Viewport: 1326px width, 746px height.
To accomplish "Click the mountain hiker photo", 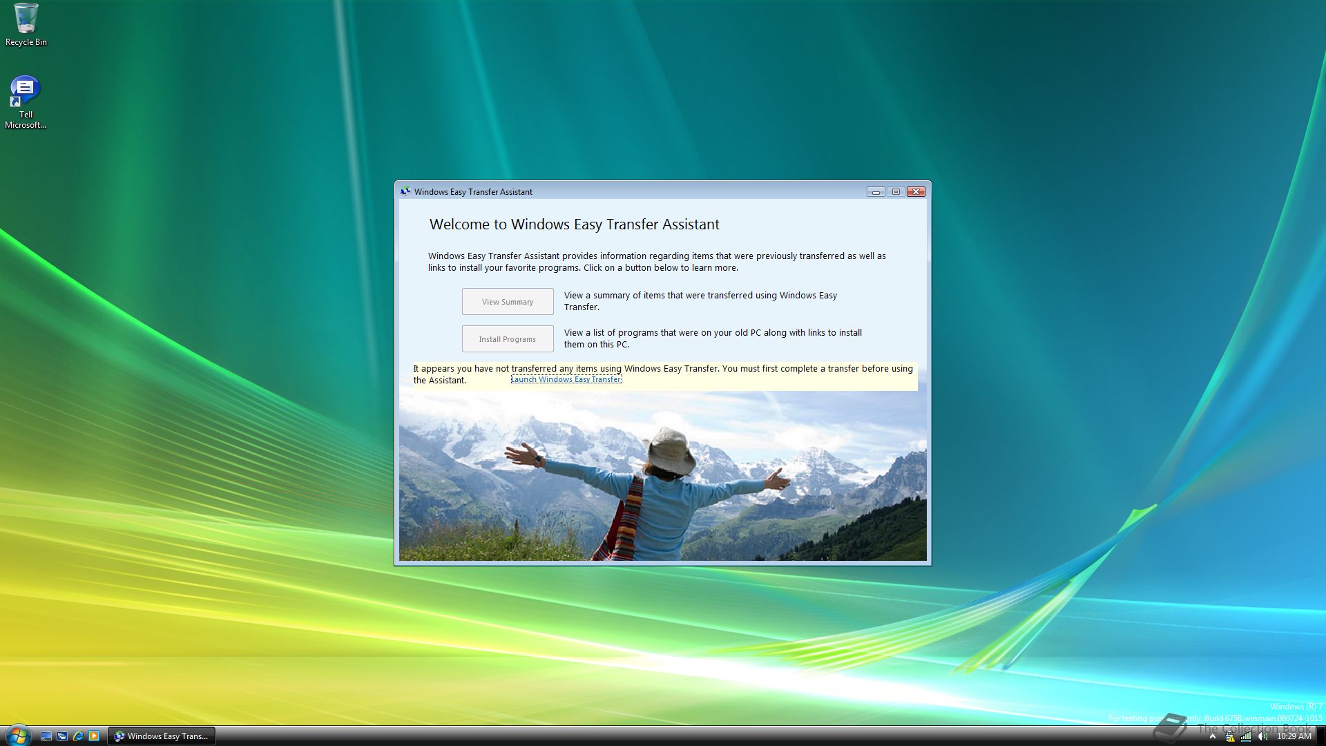I will [x=663, y=476].
